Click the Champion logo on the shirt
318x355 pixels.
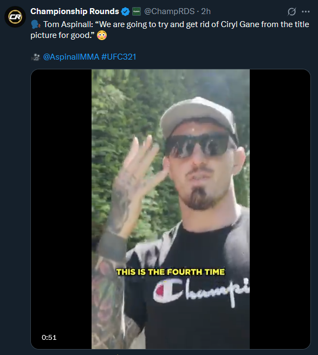point(201,293)
